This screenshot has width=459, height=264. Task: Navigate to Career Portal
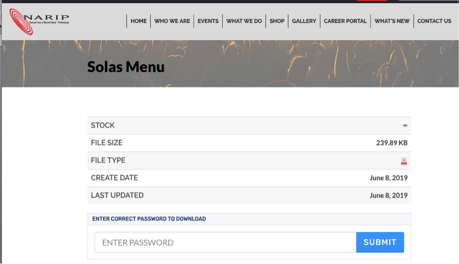click(x=345, y=21)
